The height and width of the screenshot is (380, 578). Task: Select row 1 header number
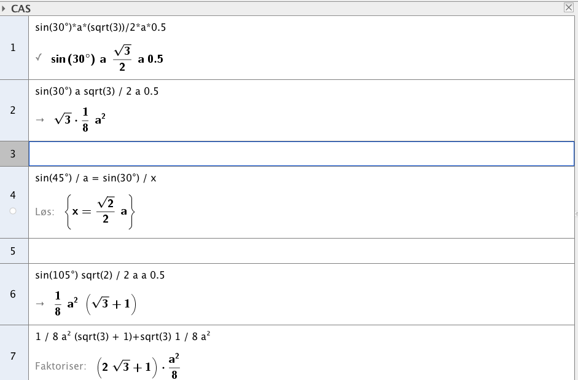coord(13,47)
